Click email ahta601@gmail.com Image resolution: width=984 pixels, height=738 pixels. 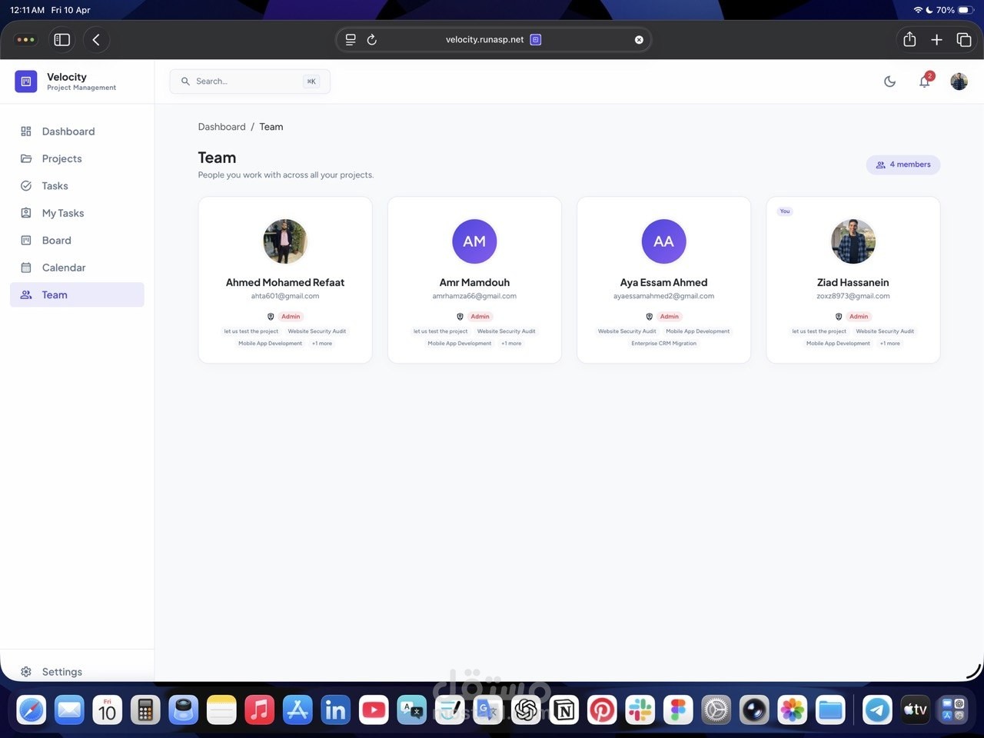pos(285,296)
